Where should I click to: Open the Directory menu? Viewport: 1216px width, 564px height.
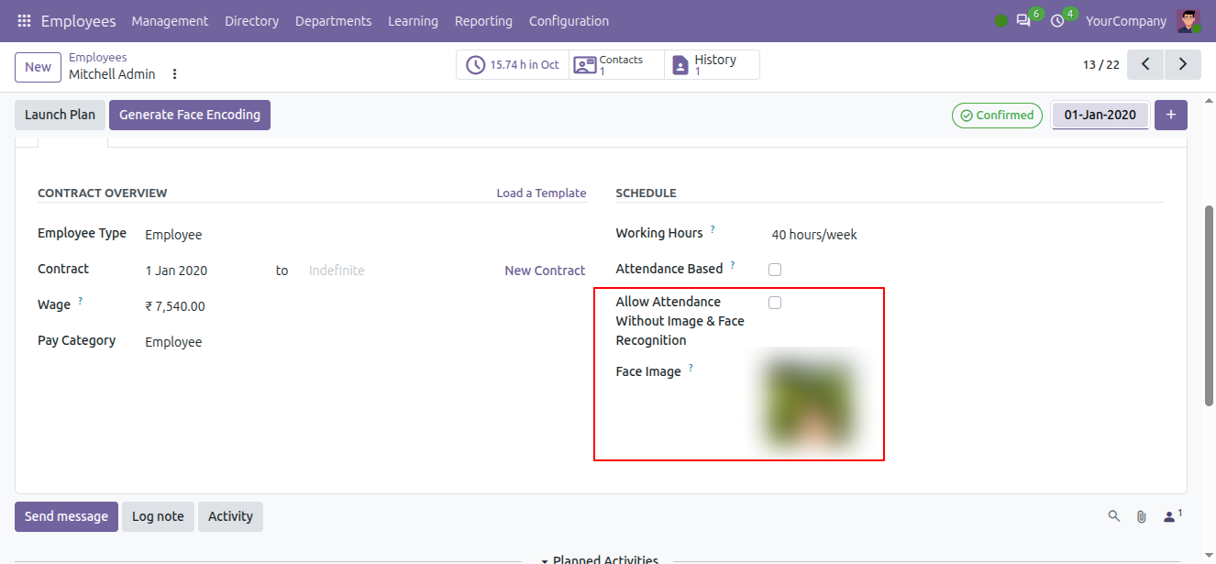[x=251, y=21]
